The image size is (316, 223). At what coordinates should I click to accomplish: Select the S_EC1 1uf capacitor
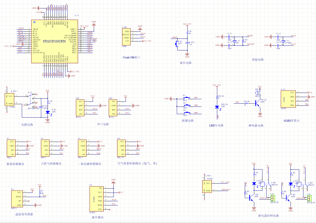187,42
